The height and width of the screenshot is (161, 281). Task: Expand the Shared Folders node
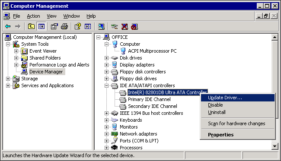pyautogui.click(x=16, y=58)
